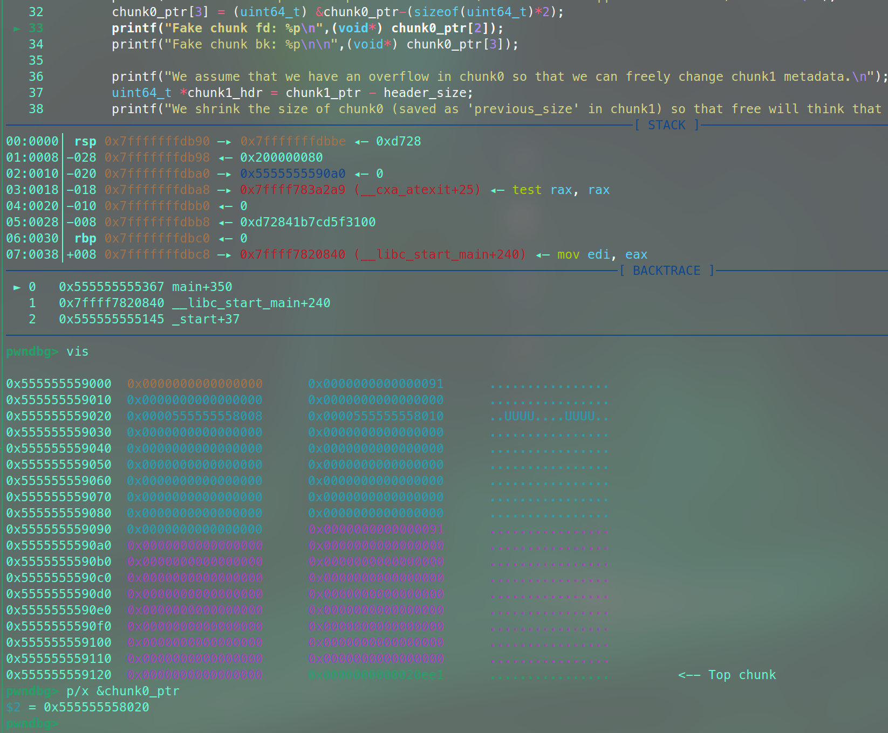This screenshot has height=733, width=888.
Task: Click heap address 0x555555559090
Action: [x=59, y=529]
